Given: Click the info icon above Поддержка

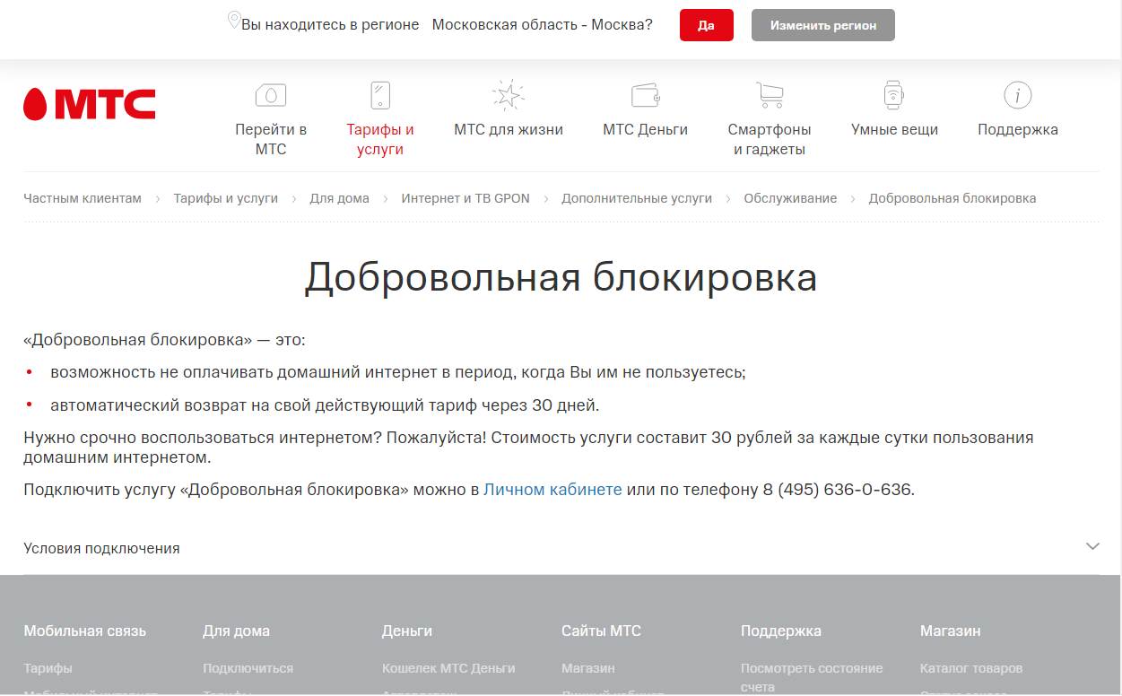Looking at the screenshot, I should point(1017,95).
